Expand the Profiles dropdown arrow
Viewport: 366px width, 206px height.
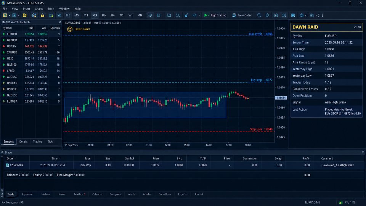(x=18, y=15)
